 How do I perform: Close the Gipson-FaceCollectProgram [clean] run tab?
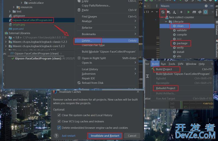61,54
